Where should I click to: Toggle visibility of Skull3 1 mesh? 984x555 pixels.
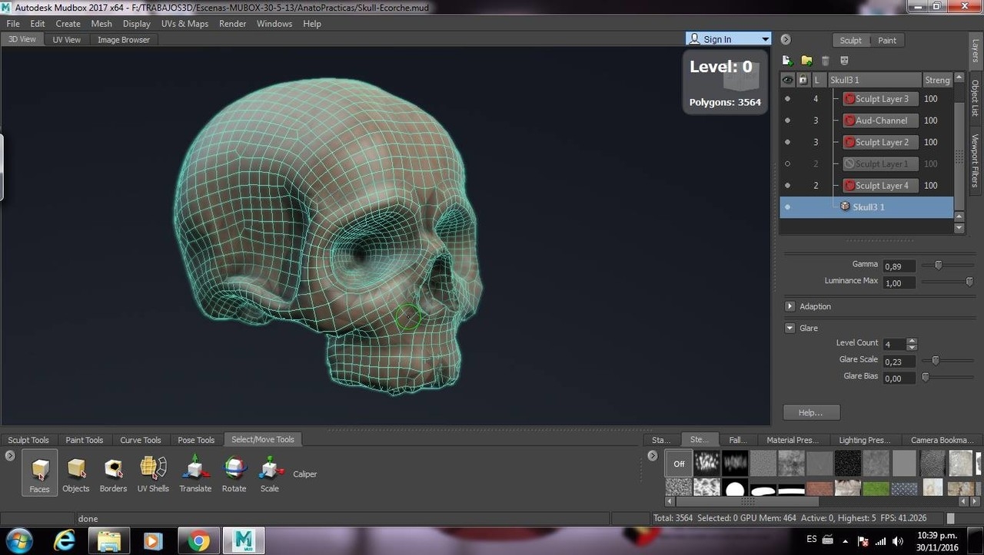(787, 206)
